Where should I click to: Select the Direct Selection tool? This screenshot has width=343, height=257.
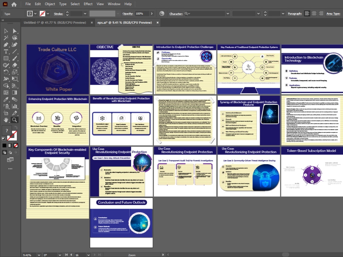point(15,31)
